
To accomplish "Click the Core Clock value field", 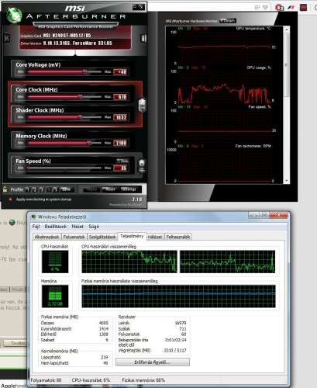I will [x=121, y=97].
